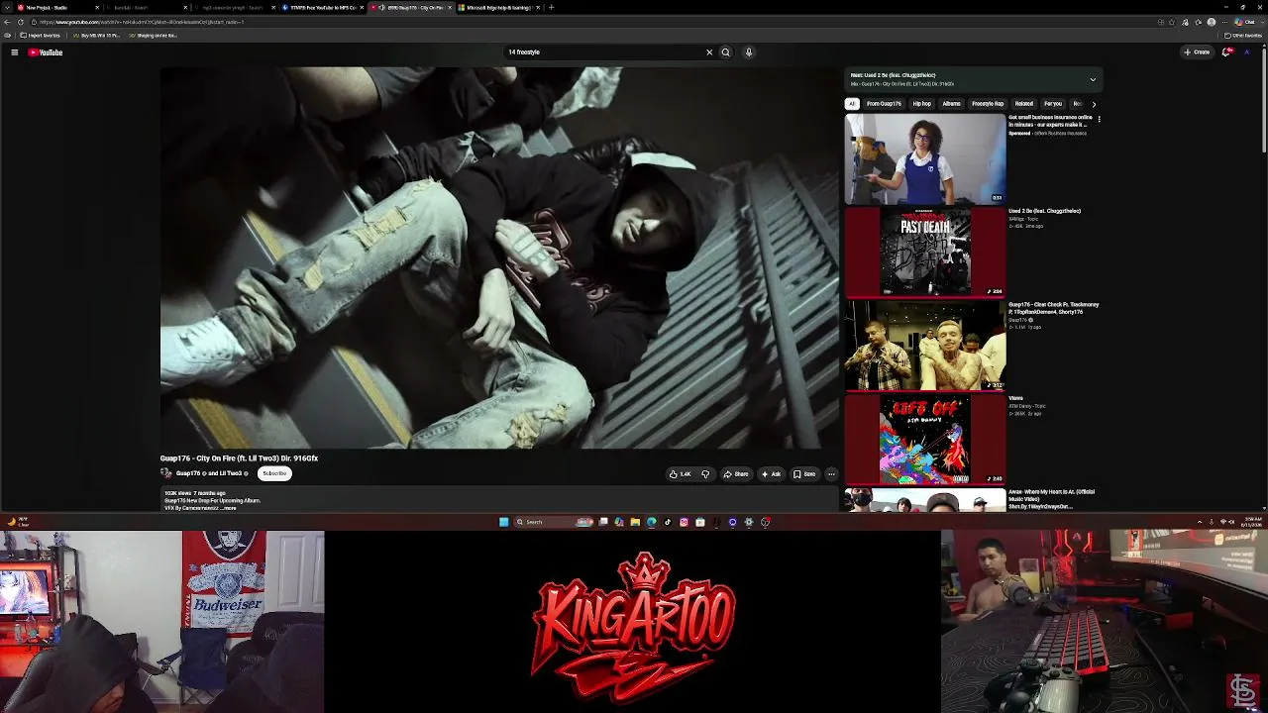
Task: Open the Guap176 channel avatar
Action: pyautogui.click(x=166, y=473)
